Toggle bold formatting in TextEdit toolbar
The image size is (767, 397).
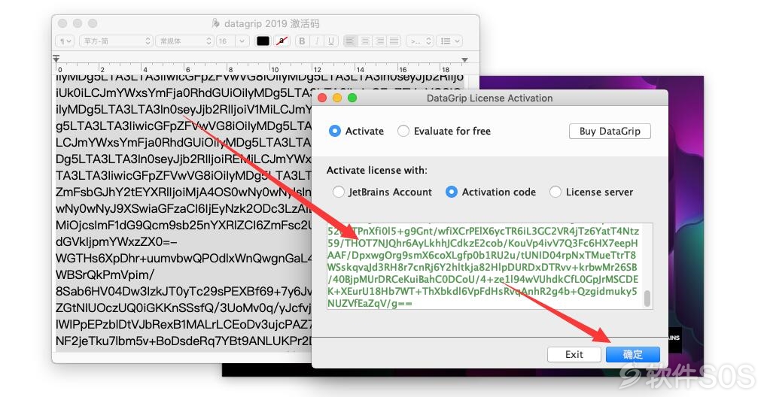click(302, 41)
